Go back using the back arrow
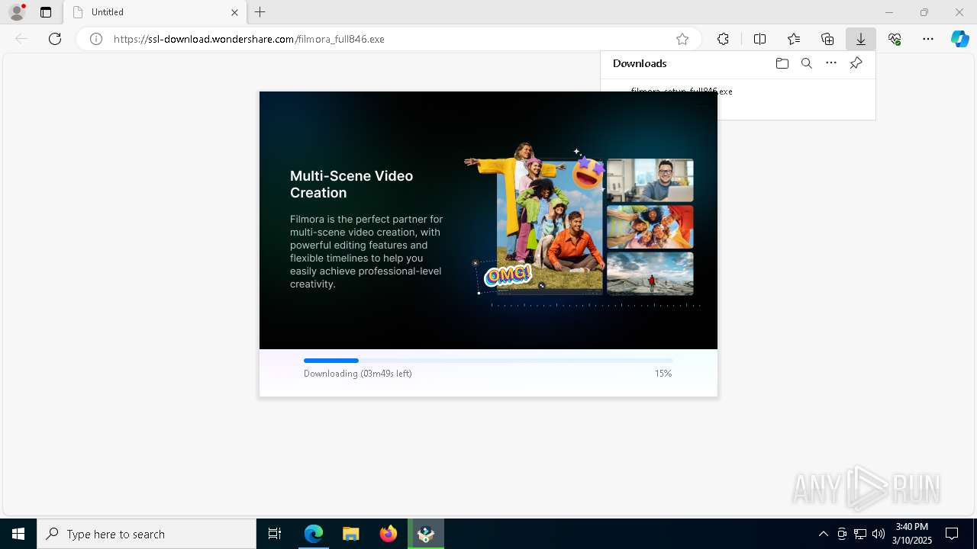The height and width of the screenshot is (549, 977). coord(21,39)
